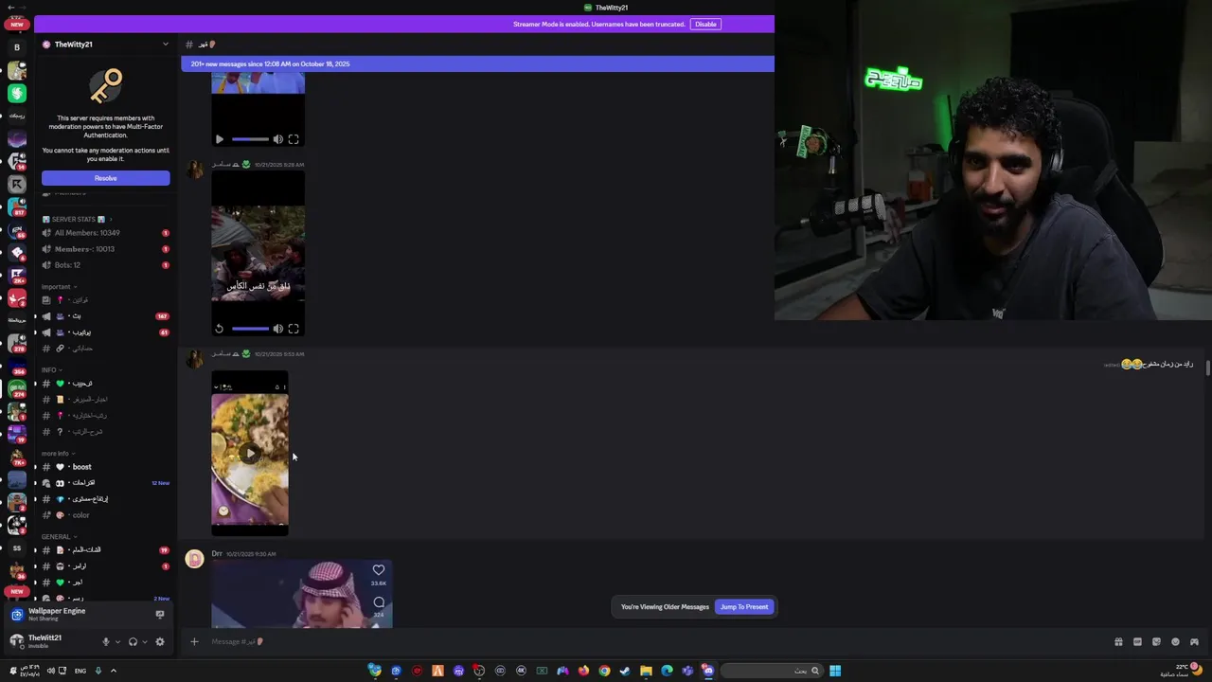The height and width of the screenshot is (682, 1212).
Task: Adjust the first video's progress slider
Action: (x=250, y=139)
